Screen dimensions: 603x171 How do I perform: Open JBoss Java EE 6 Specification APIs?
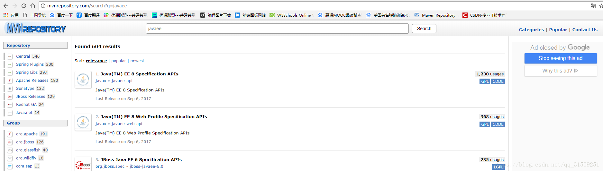(x=141, y=160)
